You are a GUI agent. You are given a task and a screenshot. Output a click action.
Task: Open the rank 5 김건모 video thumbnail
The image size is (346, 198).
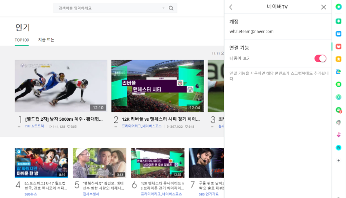tap(99, 163)
